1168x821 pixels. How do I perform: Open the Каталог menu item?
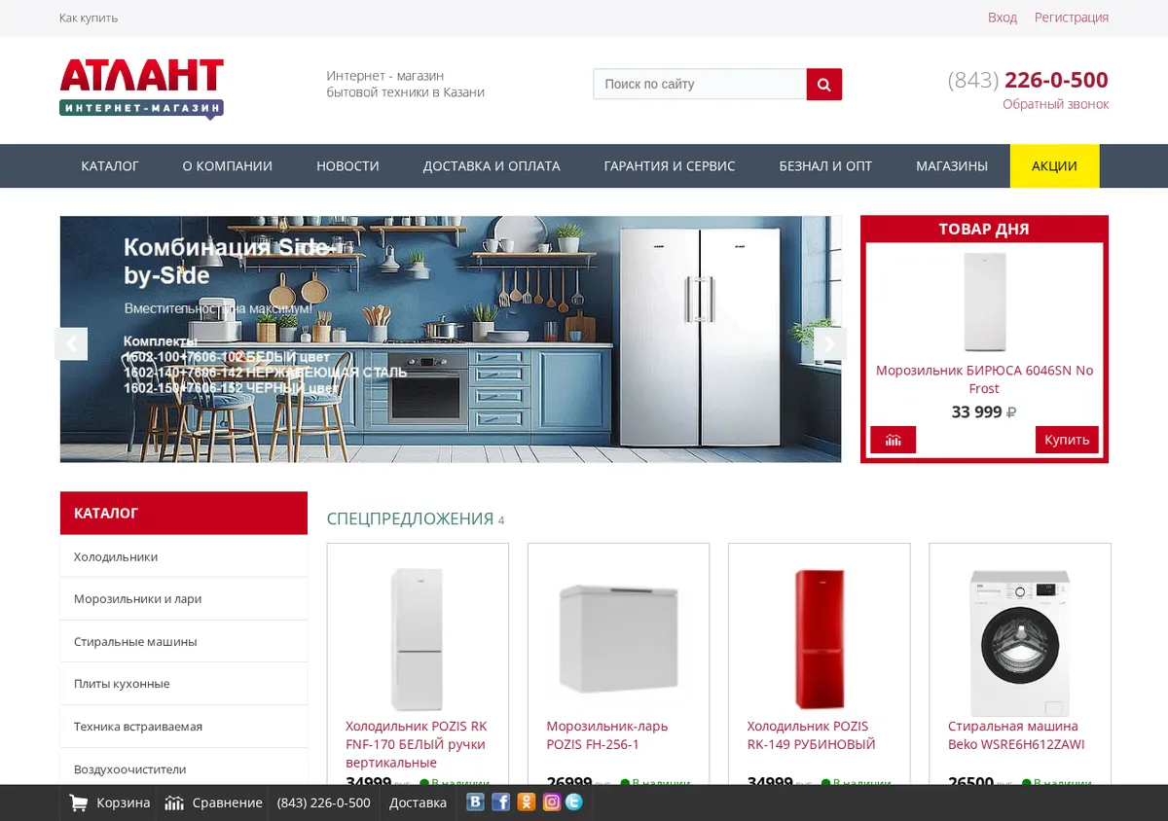110,166
